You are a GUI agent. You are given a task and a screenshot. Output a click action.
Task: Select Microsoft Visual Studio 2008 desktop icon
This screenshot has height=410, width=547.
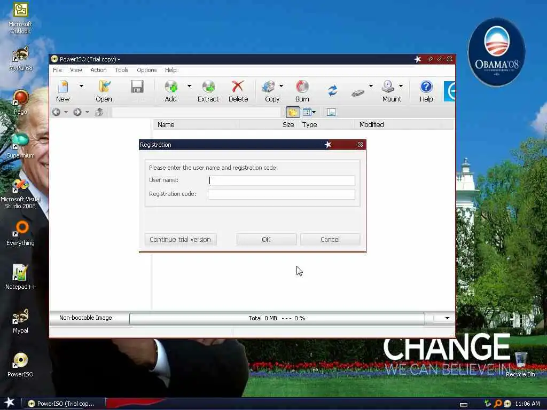[20, 193]
